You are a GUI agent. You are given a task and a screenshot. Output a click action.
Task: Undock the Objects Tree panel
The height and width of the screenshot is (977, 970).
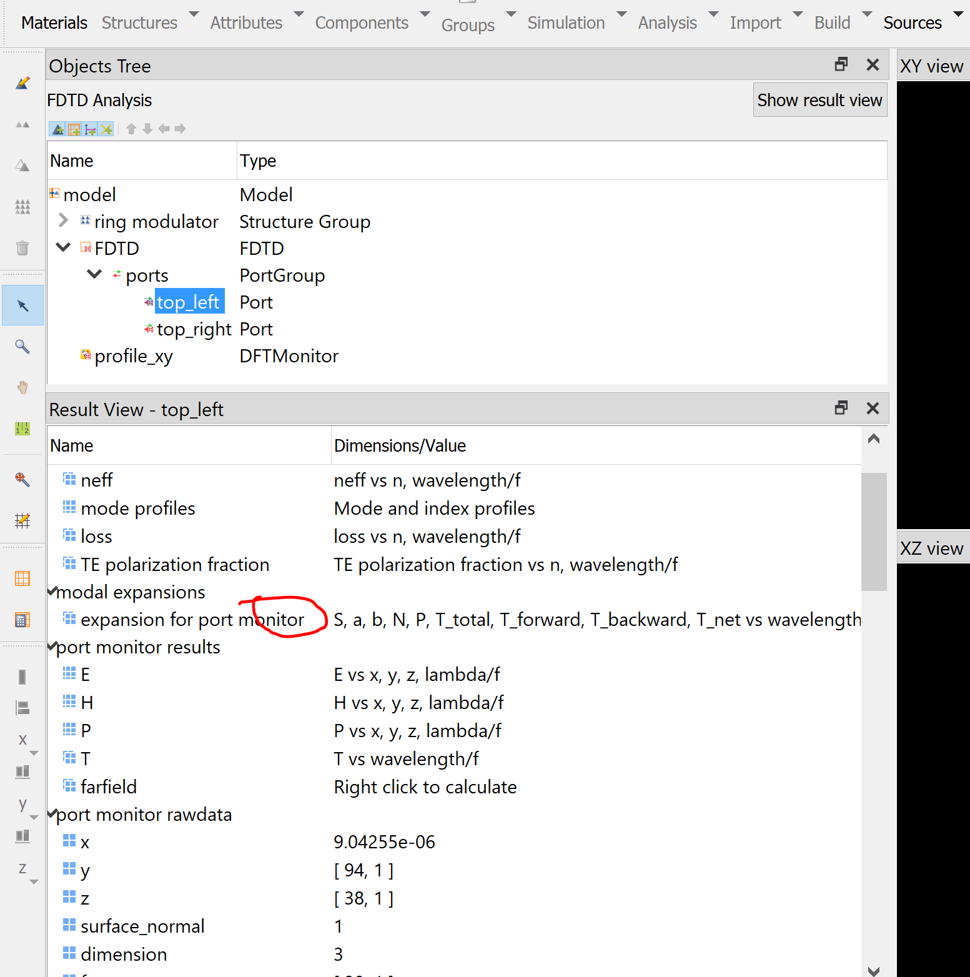[x=841, y=64]
